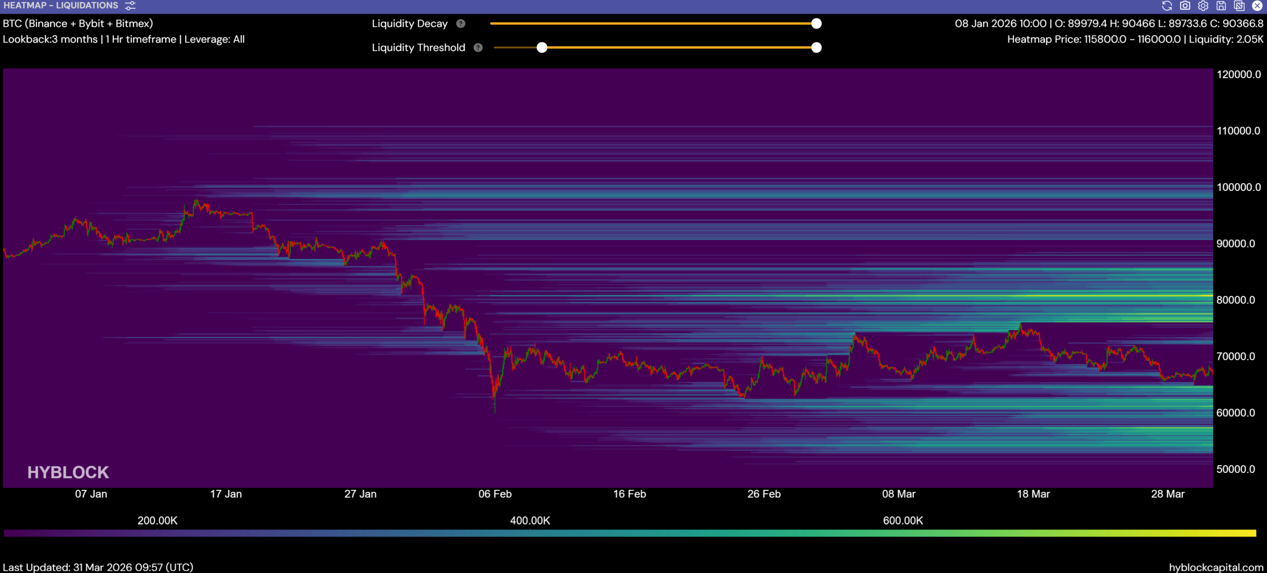This screenshot has width=1267, height=573.
Task: Open filter sliders icon beside Heatmap title
Action: (x=130, y=6)
